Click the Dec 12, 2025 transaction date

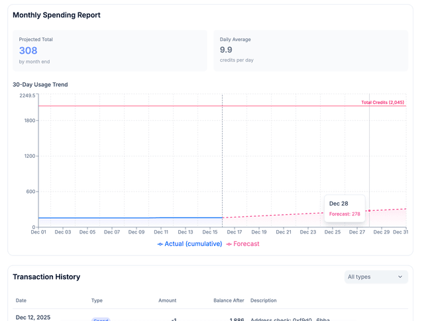click(x=33, y=318)
